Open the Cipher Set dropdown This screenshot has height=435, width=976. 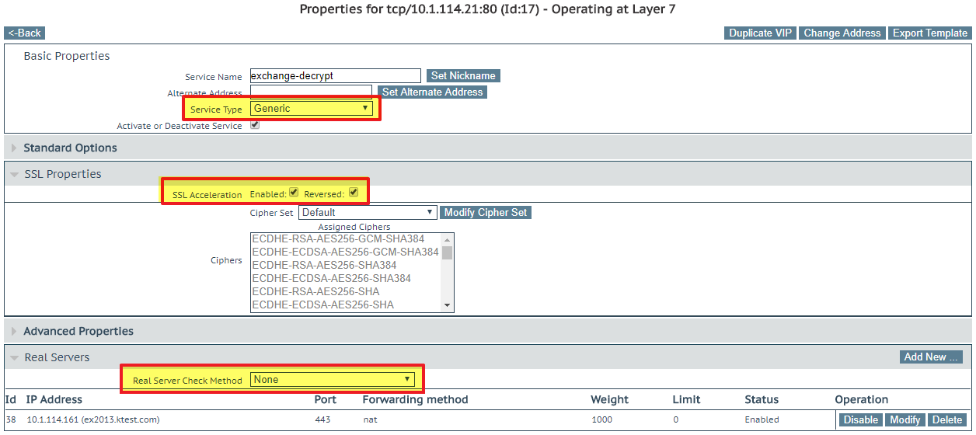(368, 212)
